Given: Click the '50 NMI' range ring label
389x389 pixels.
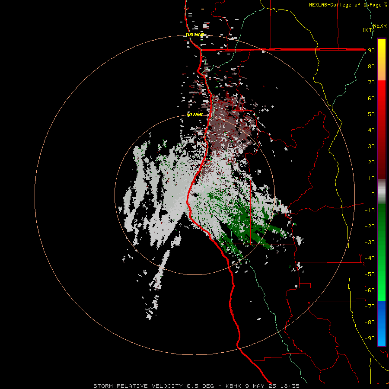Looking at the screenshot, I should pos(194,115).
